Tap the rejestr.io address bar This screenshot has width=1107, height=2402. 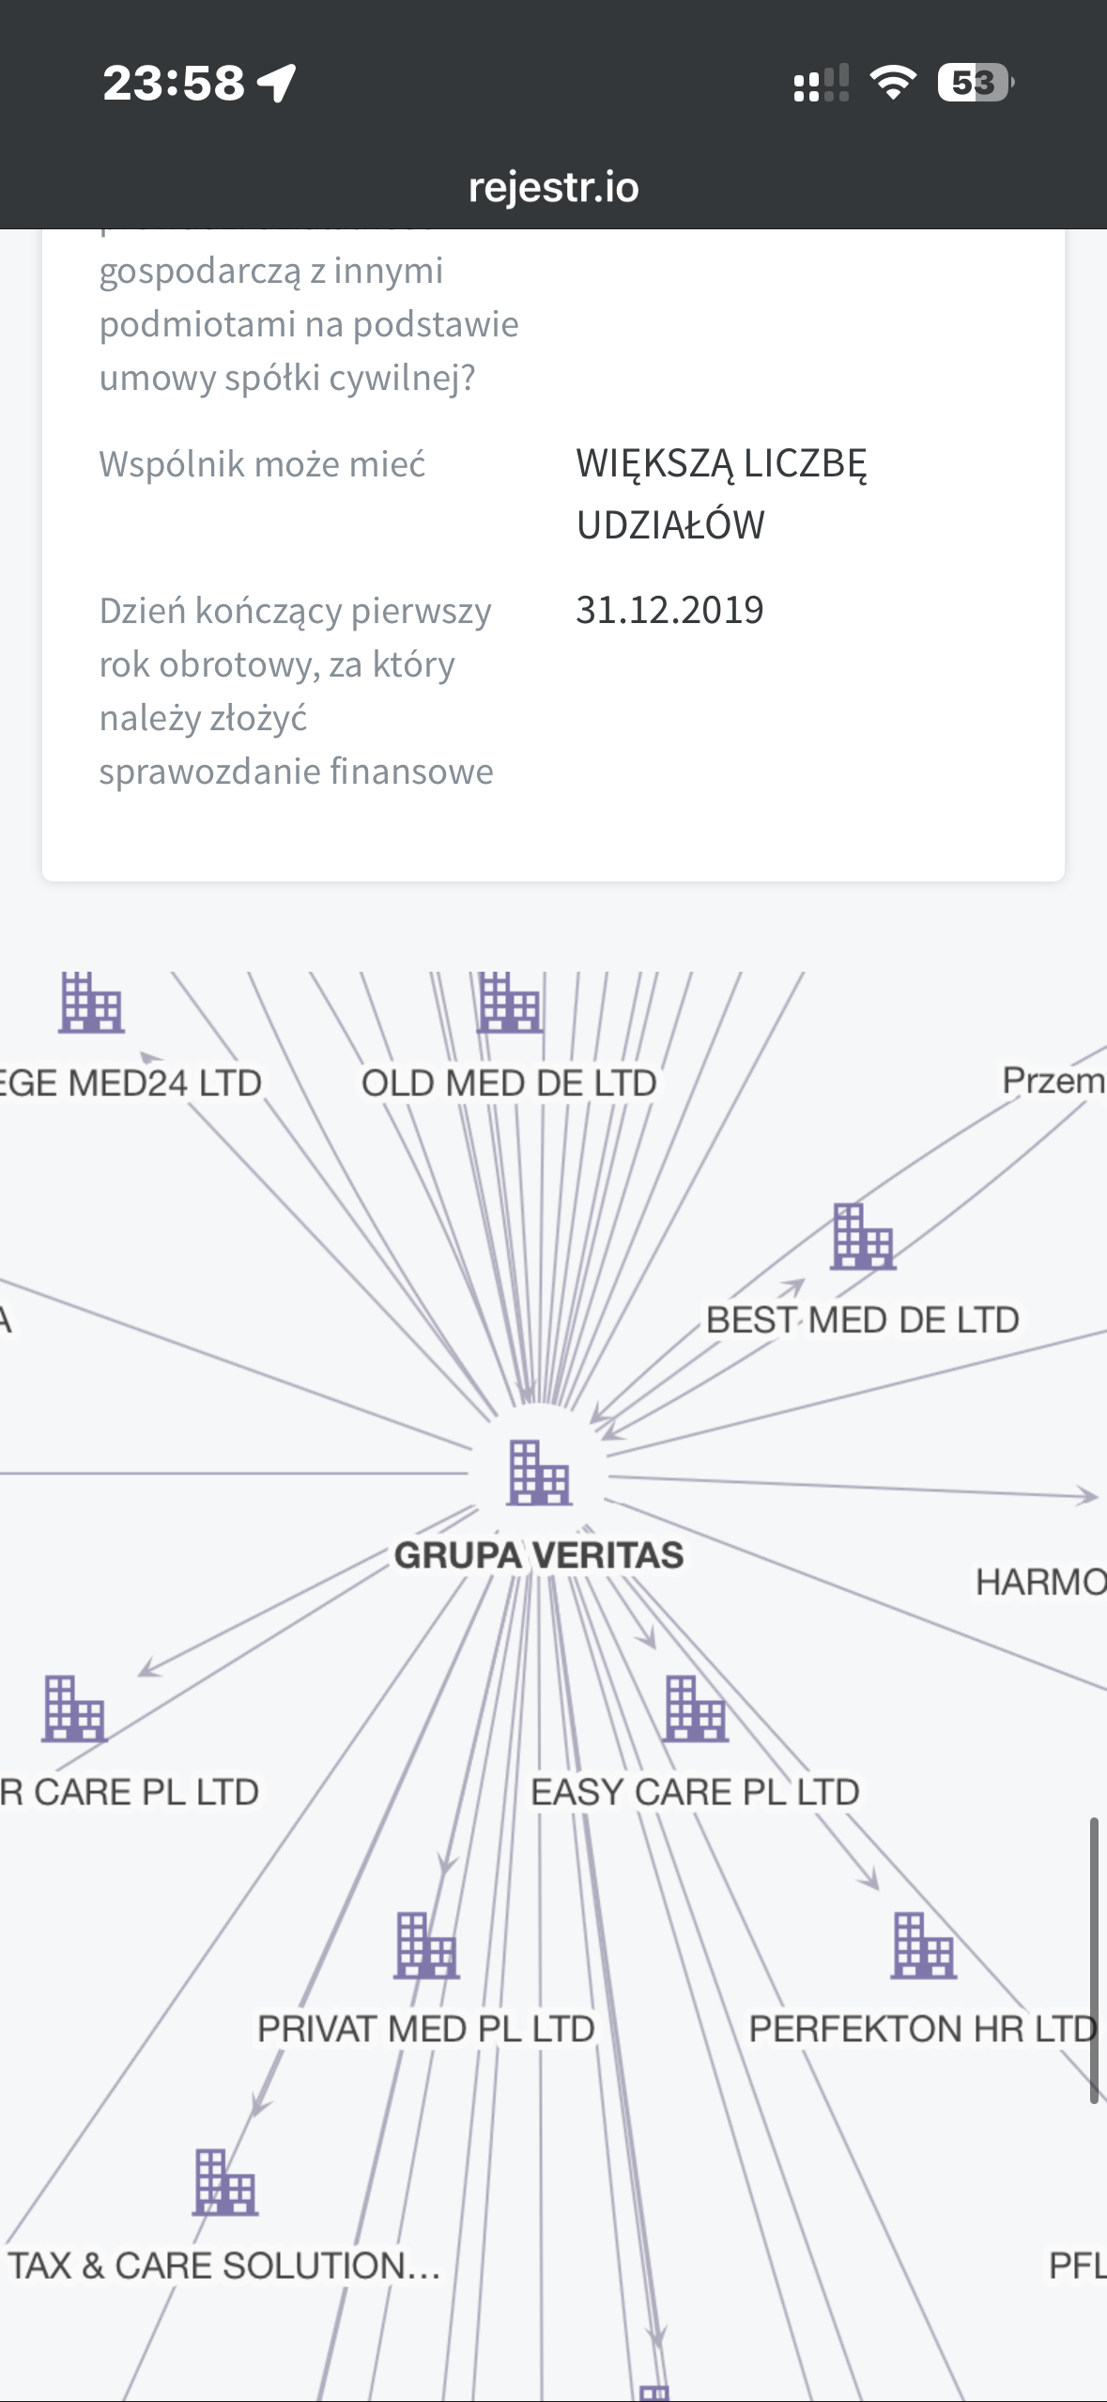click(554, 187)
